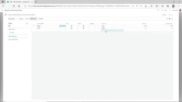Close the Views filter pane

27,23
